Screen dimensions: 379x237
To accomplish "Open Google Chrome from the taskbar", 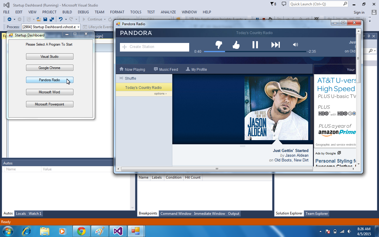I will (x=81, y=231).
